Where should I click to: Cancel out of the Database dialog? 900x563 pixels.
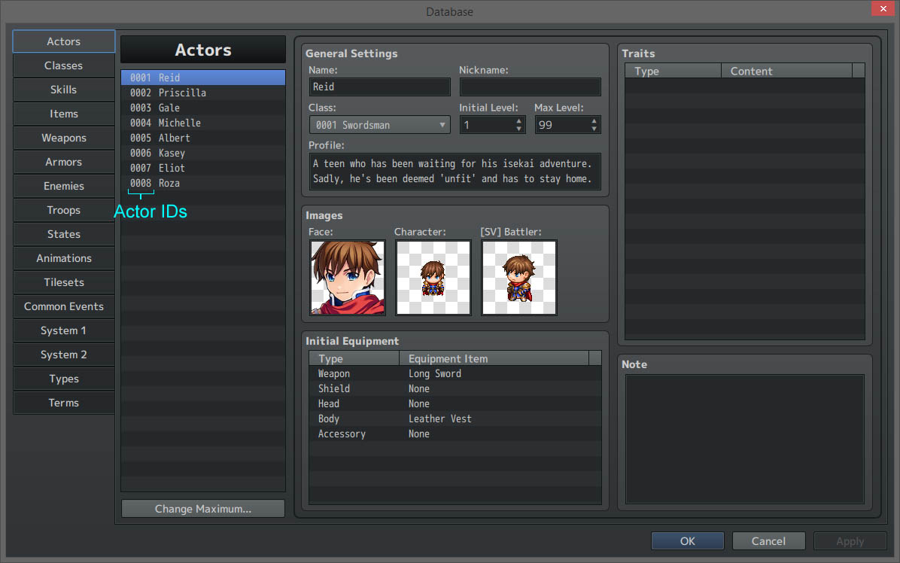click(x=768, y=540)
